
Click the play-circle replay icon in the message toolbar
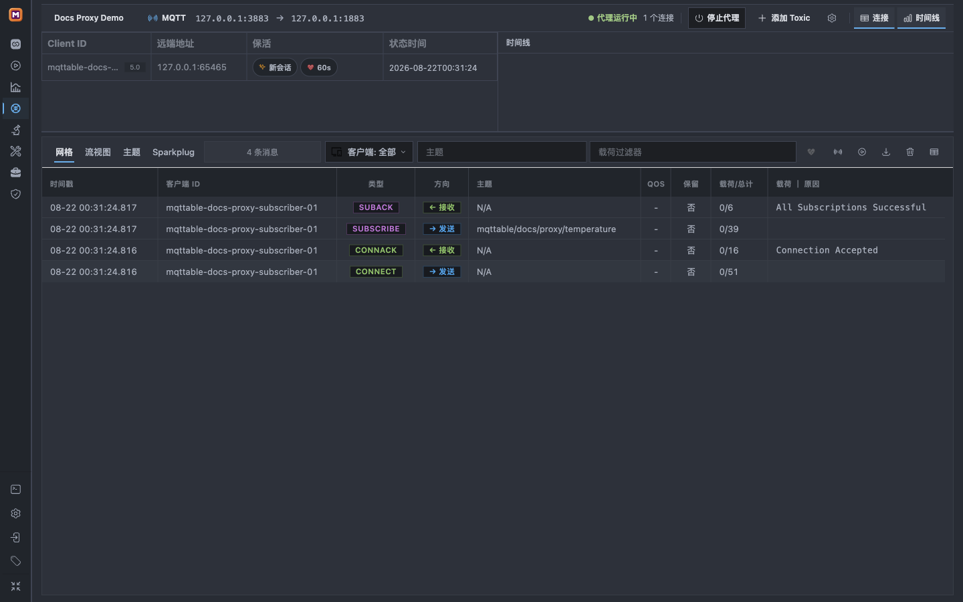coord(862,152)
